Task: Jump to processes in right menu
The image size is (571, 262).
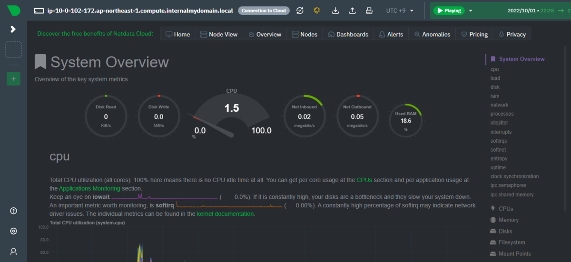Action: (502, 114)
